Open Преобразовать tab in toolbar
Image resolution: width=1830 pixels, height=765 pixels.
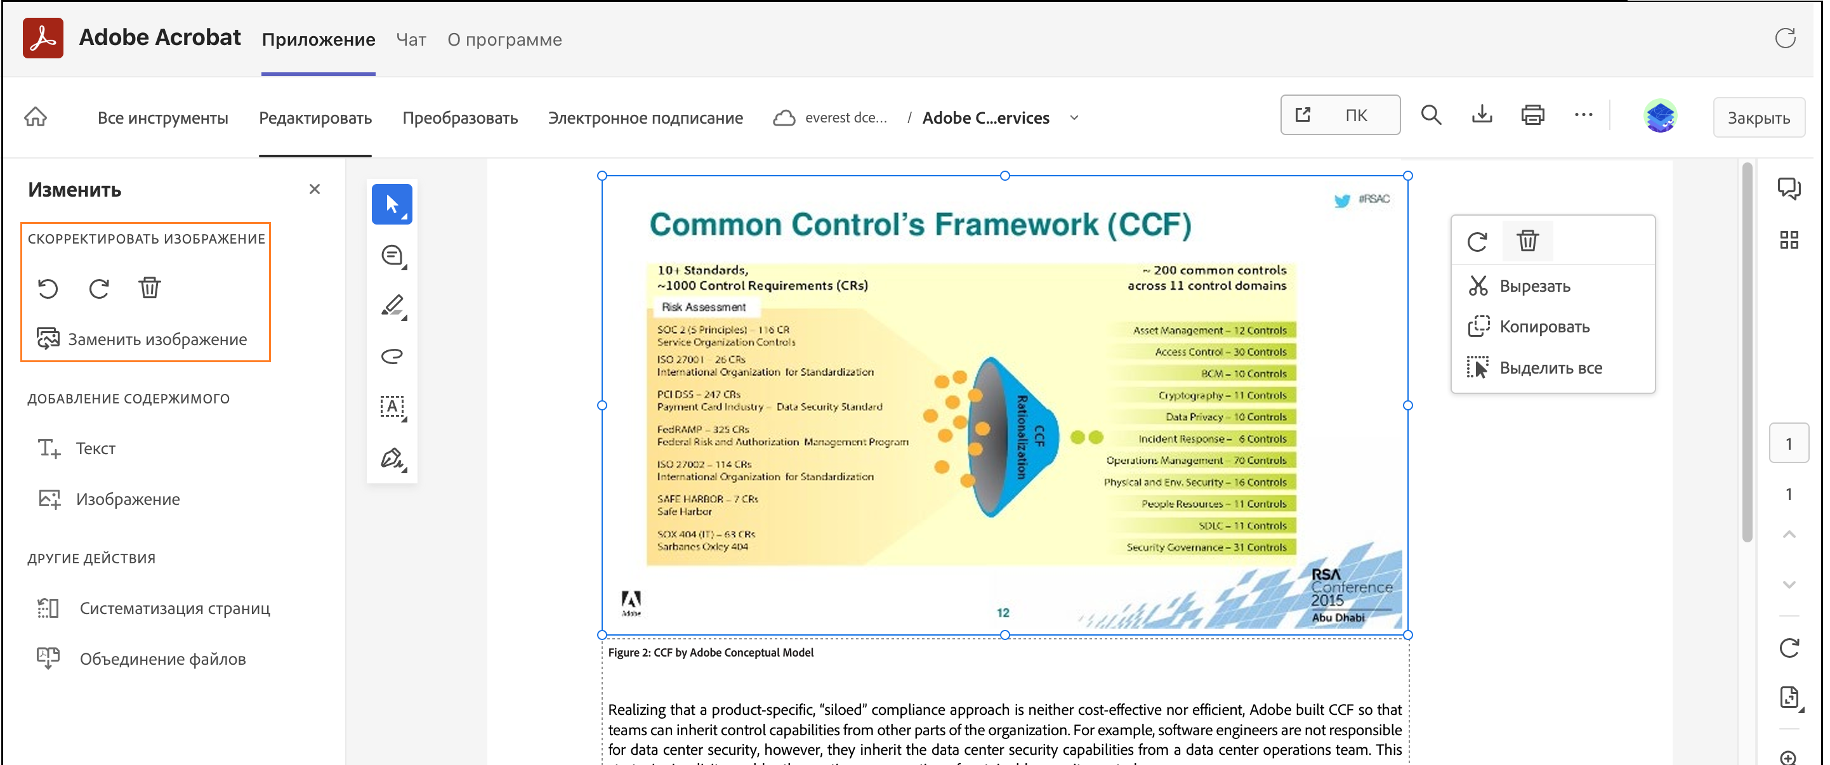[460, 117]
